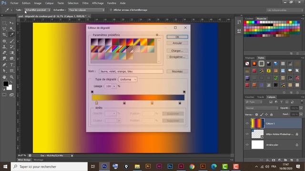Select the Rectangular Marquee tool
The image size is (305, 171).
pos(4,23)
